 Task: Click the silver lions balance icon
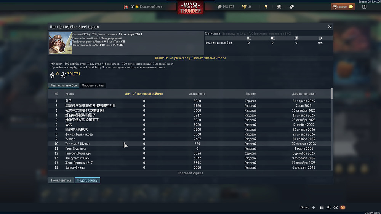(x=219, y=6)
